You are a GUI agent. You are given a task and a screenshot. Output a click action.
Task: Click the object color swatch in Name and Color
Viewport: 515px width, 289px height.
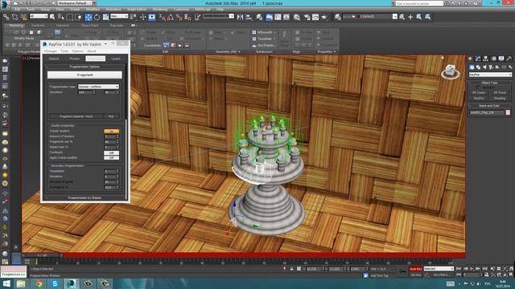point(508,112)
